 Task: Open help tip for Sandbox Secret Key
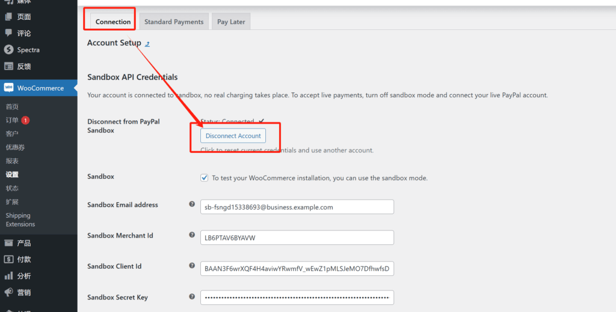[192, 296]
